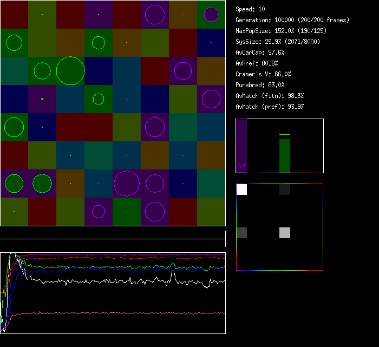Click the Speed: 10 readout

tap(251, 9)
